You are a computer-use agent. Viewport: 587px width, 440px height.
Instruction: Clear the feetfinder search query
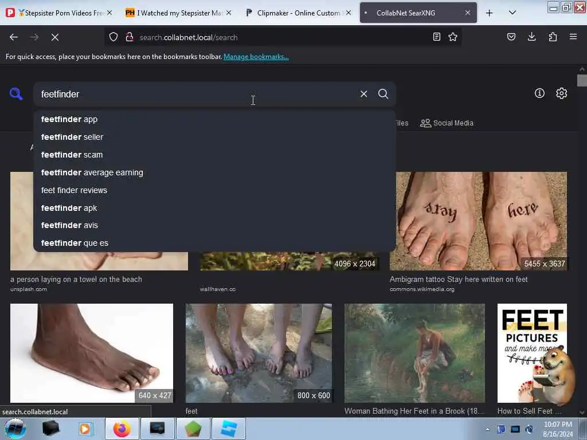point(363,94)
